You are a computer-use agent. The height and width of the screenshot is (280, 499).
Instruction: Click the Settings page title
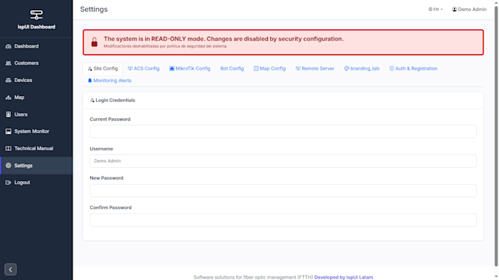(94, 10)
